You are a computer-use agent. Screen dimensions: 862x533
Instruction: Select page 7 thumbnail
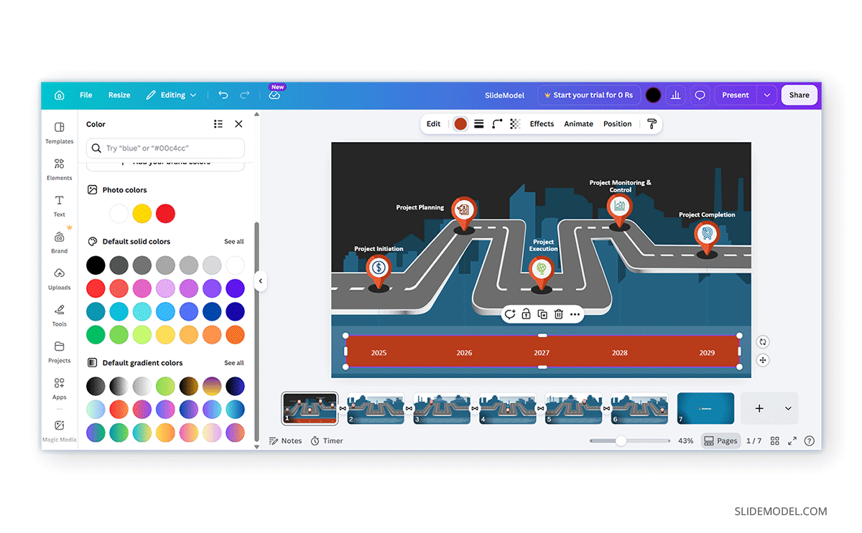[x=705, y=408]
